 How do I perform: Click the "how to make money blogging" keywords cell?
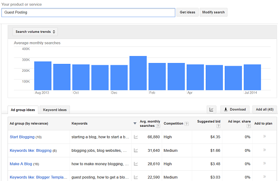pyautogui.click(x=100, y=164)
